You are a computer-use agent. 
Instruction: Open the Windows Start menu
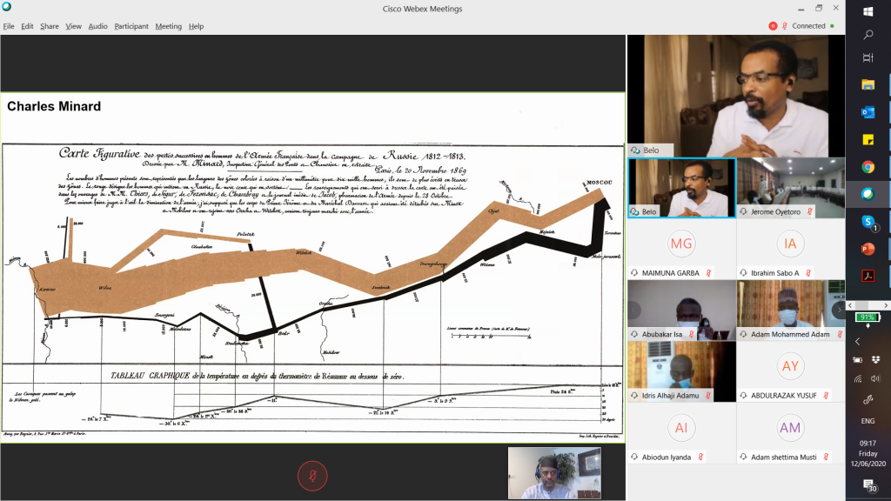point(868,11)
